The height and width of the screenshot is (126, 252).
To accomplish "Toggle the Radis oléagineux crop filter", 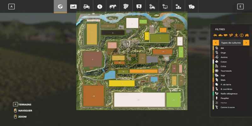I will pos(231,94).
